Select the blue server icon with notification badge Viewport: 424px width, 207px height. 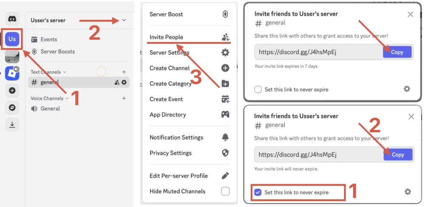pos(12,73)
